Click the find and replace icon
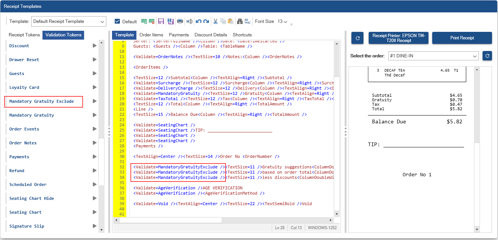498x240 pixels. click(247, 21)
